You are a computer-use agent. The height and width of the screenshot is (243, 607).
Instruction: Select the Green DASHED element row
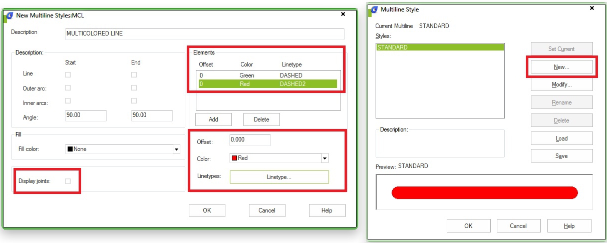point(267,75)
